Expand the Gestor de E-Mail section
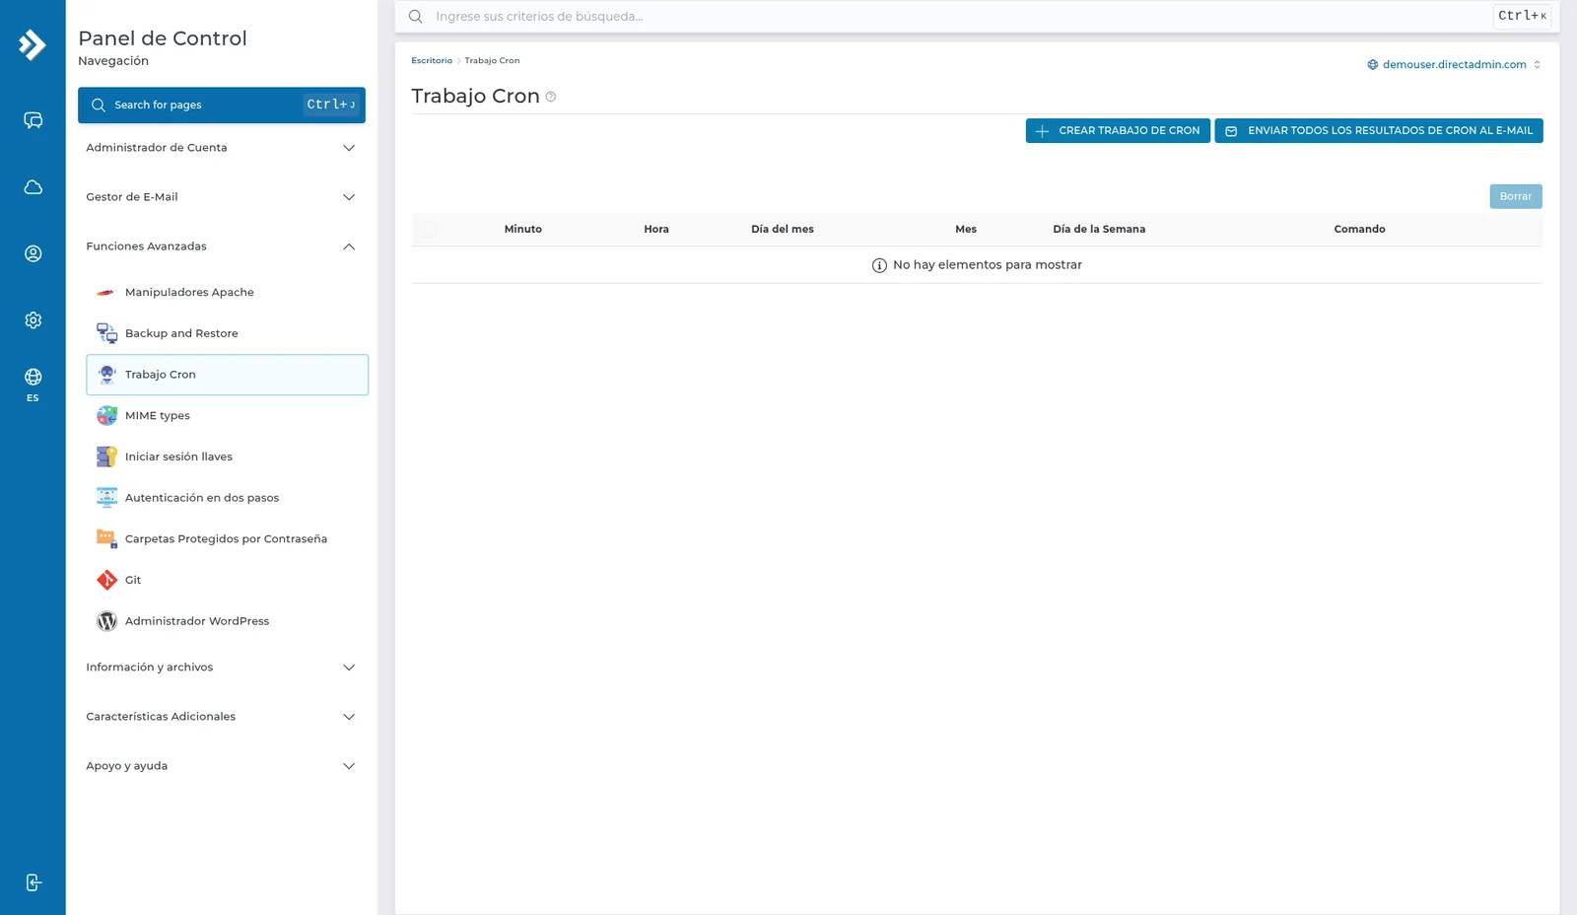 point(222,197)
